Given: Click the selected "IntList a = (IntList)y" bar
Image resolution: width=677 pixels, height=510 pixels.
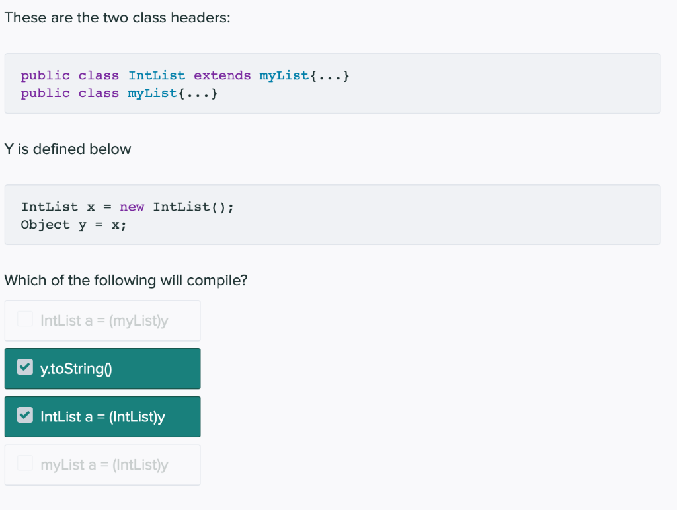Looking at the screenshot, I should 102,417.
